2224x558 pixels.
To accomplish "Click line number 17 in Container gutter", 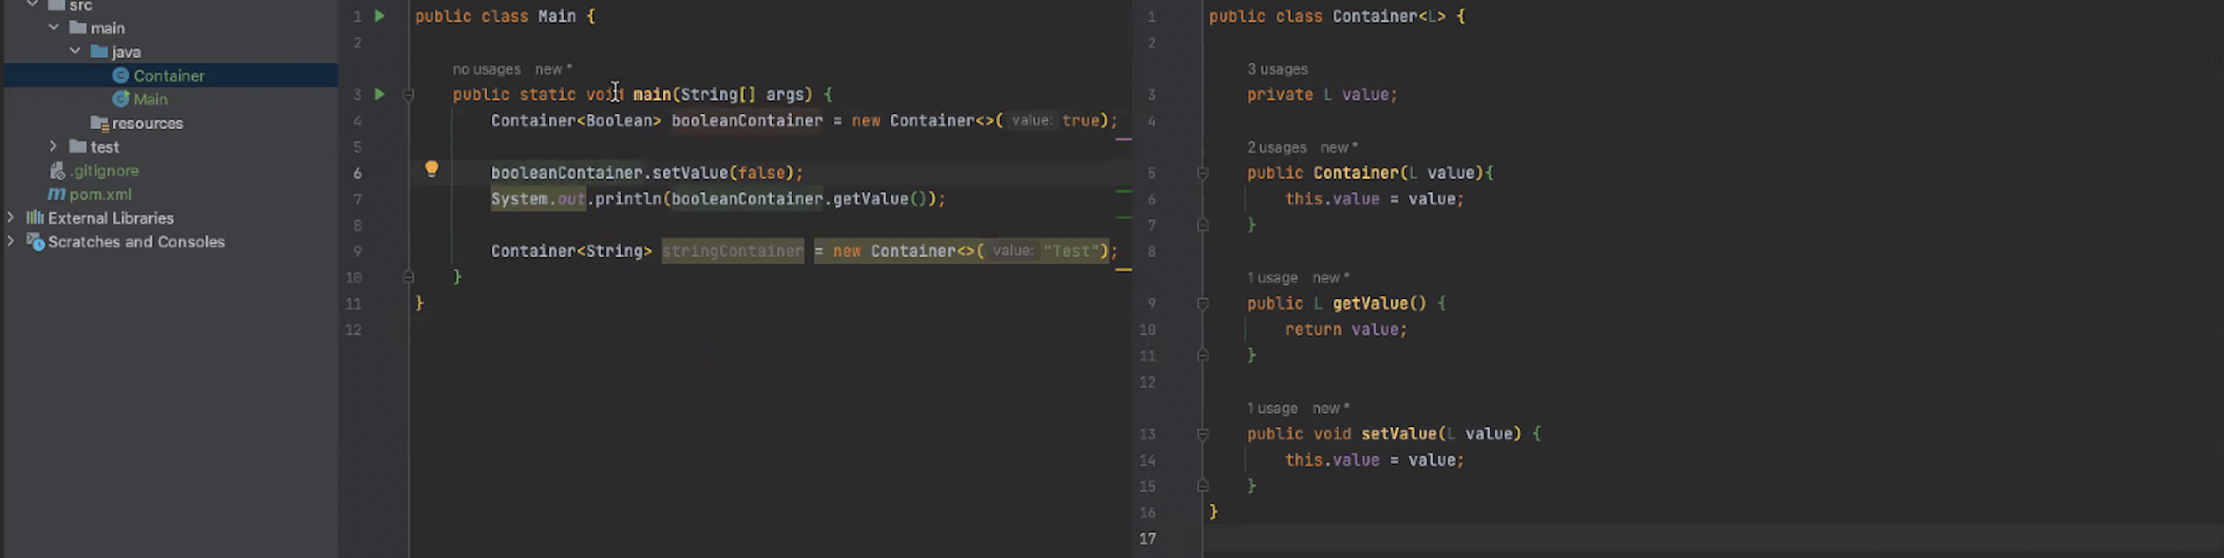I will click(x=1147, y=538).
